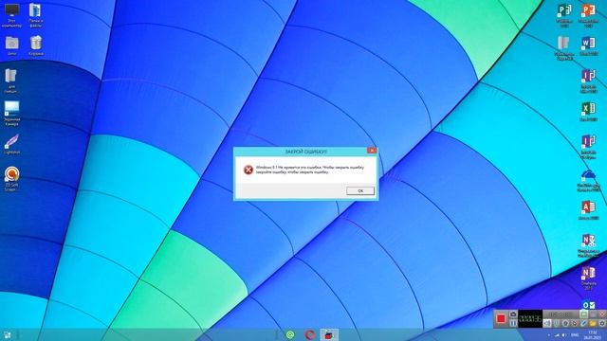
Task: Open the libraries folder icon next to This PC
Action: pyautogui.click(x=35, y=15)
